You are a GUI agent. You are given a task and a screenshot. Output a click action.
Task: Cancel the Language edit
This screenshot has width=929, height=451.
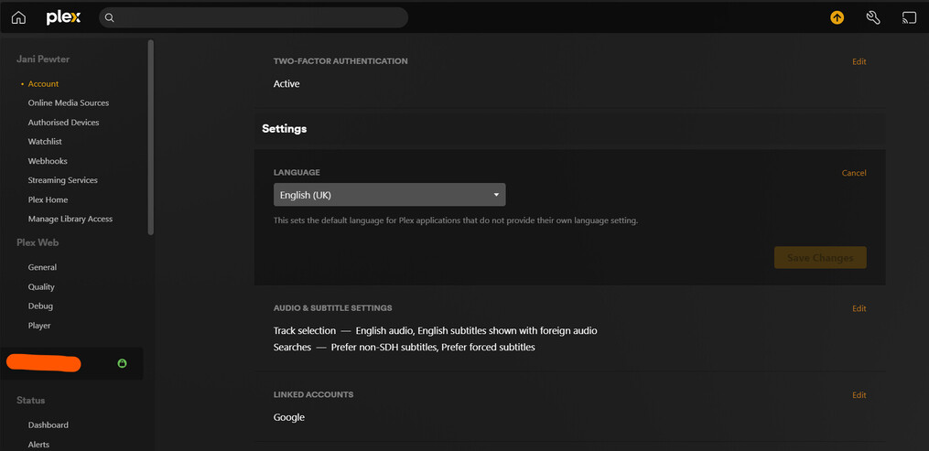853,173
